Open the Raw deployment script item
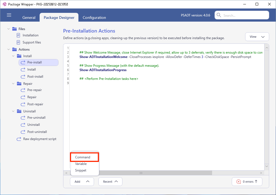Screen dimensions: 276x195 coord(40,139)
